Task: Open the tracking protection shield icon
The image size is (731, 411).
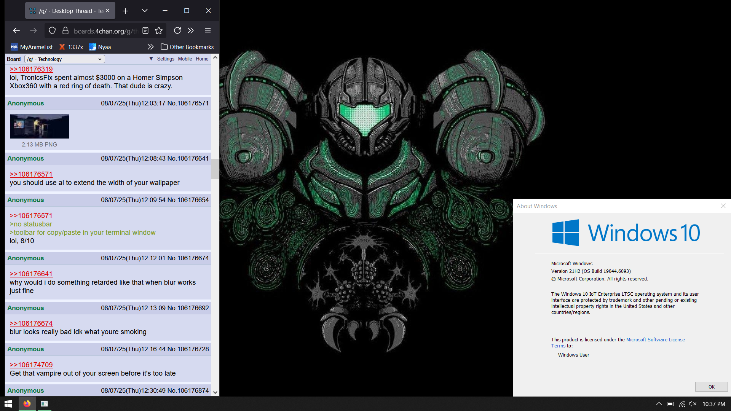Action: coord(52,30)
